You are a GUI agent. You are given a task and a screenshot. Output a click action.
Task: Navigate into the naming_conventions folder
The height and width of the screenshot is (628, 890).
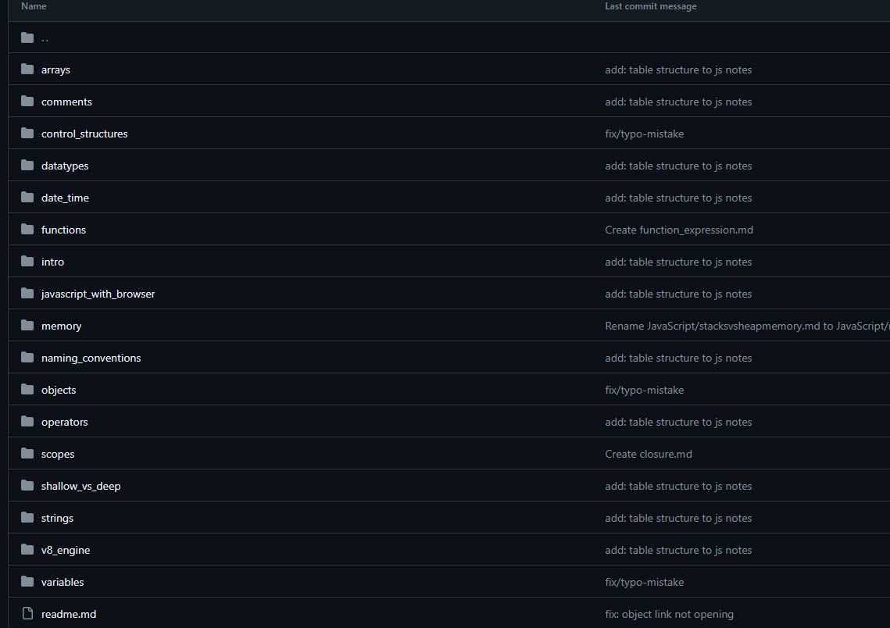pyautogui.click(x=91, y=358)
